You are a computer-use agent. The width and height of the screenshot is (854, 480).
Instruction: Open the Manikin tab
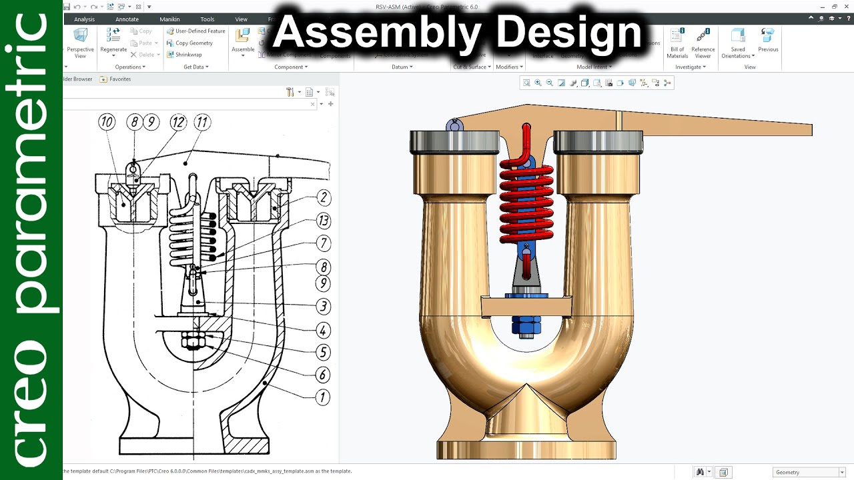[x=169, y=19]
